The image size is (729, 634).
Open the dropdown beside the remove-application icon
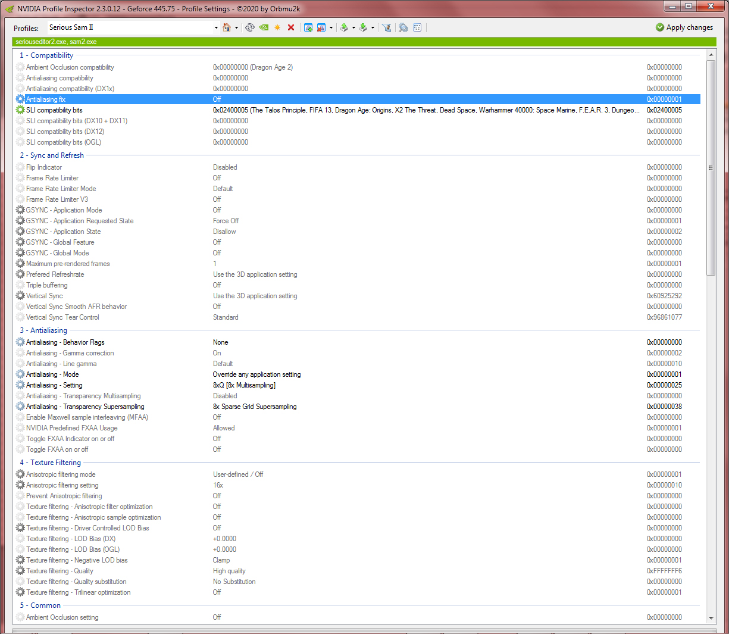[x=331, y=27]
